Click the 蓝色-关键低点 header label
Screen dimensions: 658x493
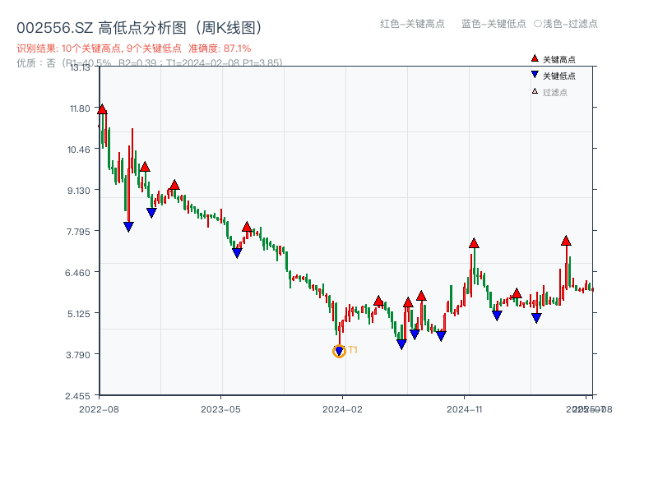click(493, 24)
